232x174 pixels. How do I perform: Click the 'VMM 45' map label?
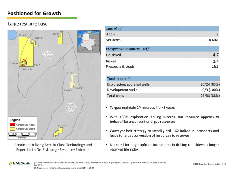point(79,88)
